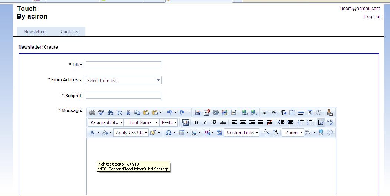Open the Media Manager play icon
Screen dimensions: 390x196
click(225, 112)
